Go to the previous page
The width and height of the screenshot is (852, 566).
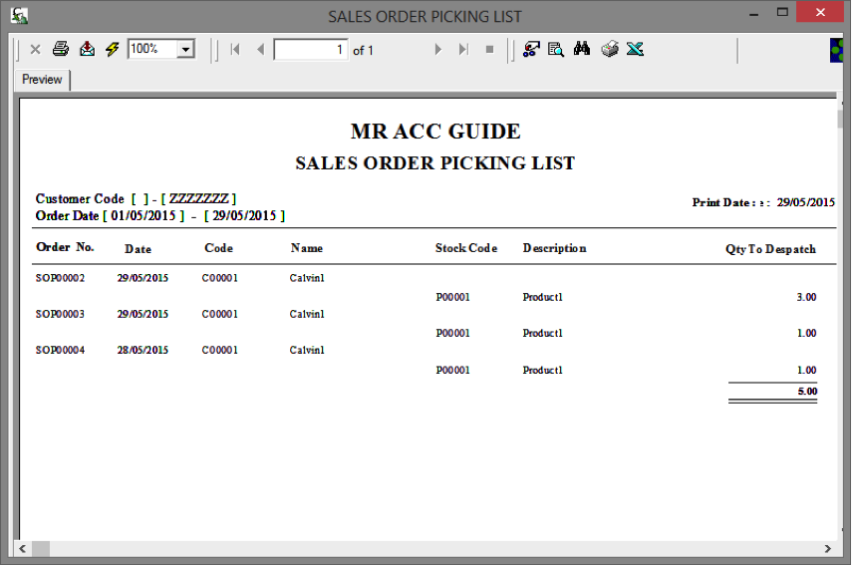pyautogui.click(x=260, y=50)
